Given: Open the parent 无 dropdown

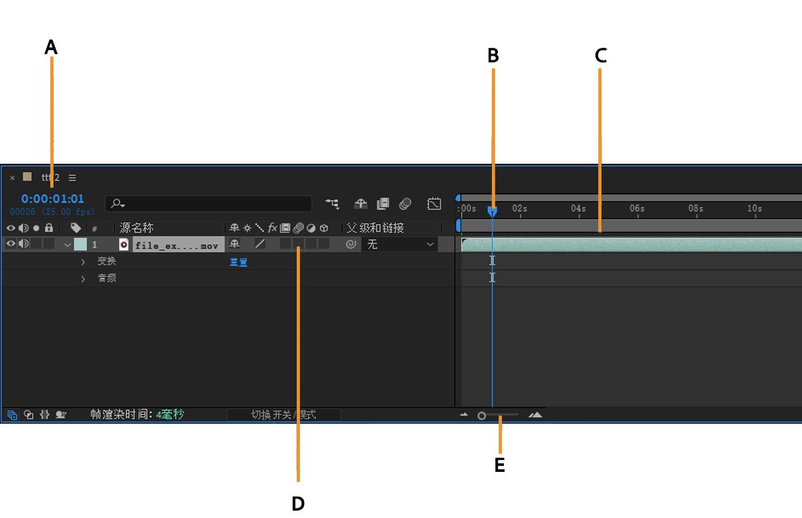Looking at the screenshot, I should coord(400,245).
